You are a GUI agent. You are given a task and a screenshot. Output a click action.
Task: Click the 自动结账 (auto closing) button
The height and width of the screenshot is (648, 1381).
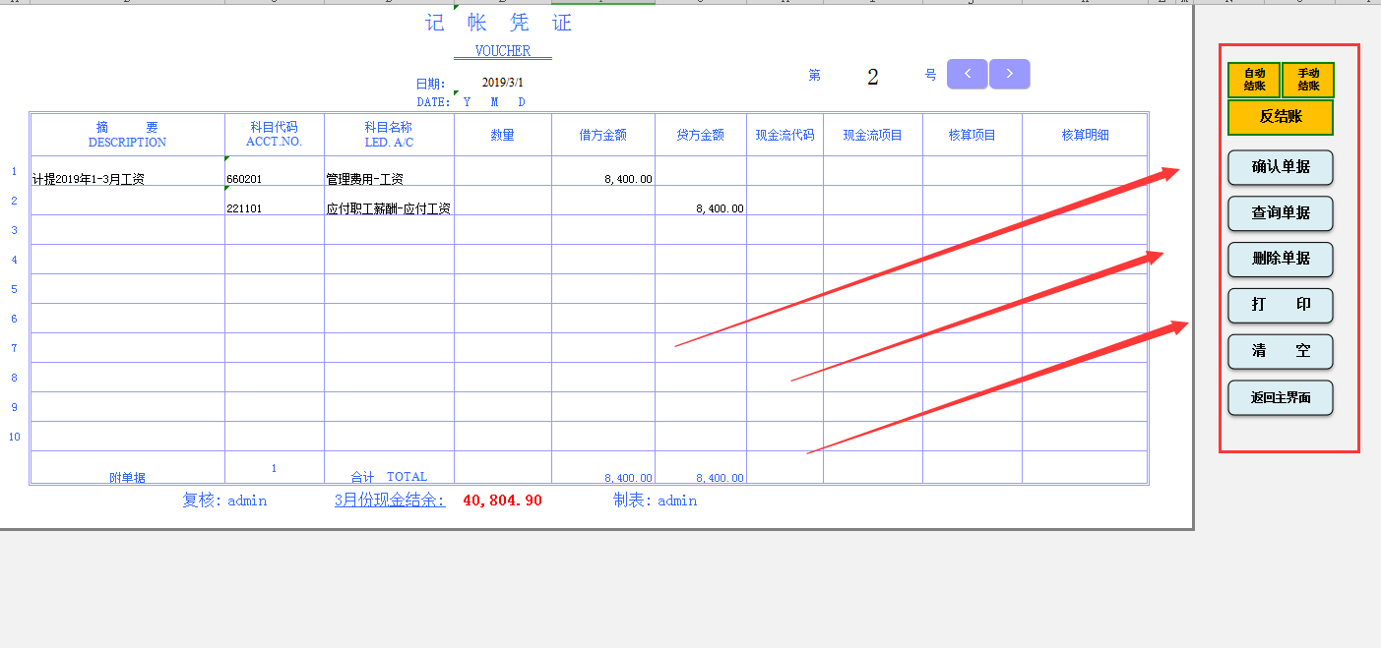tap(1253, 80)
